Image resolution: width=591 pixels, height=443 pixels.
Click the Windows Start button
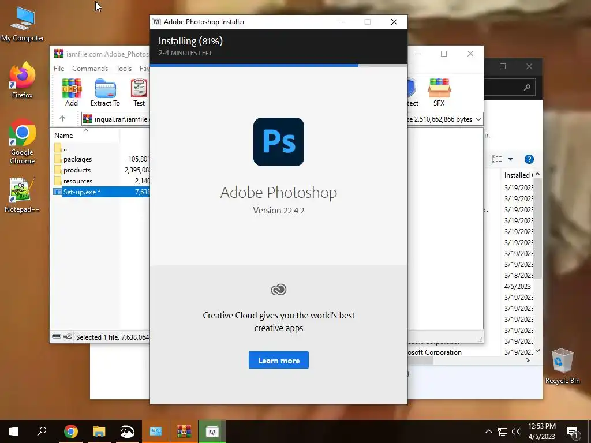(14, 431)
